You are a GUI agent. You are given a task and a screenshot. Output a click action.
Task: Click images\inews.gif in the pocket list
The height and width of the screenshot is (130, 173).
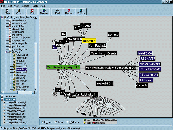click(15, 114)
